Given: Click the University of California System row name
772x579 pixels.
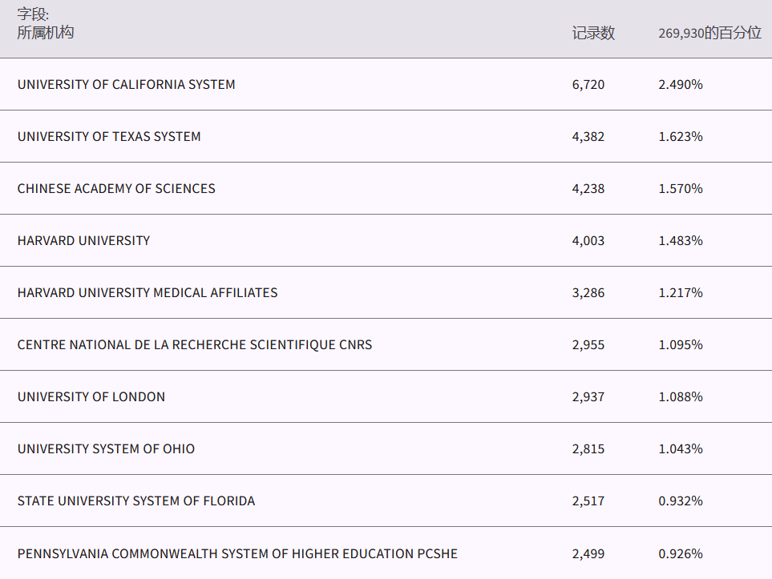Looking at the screenshot, I should point(127,84).
